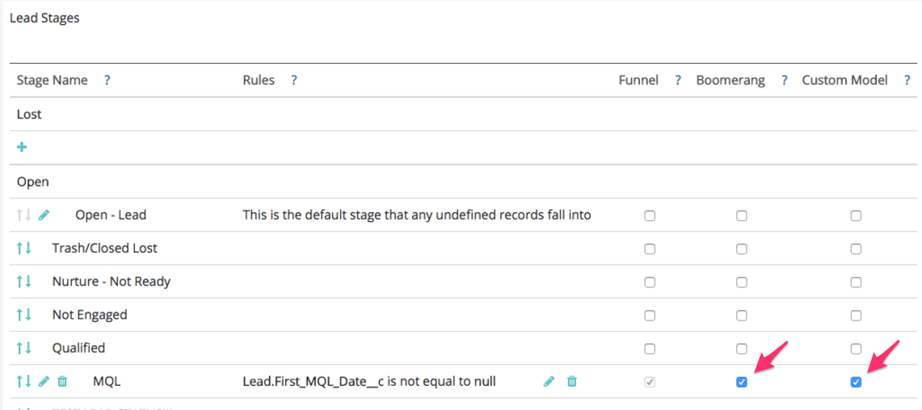Open Boomerang help question mark
922x410 pixels.
784,81
